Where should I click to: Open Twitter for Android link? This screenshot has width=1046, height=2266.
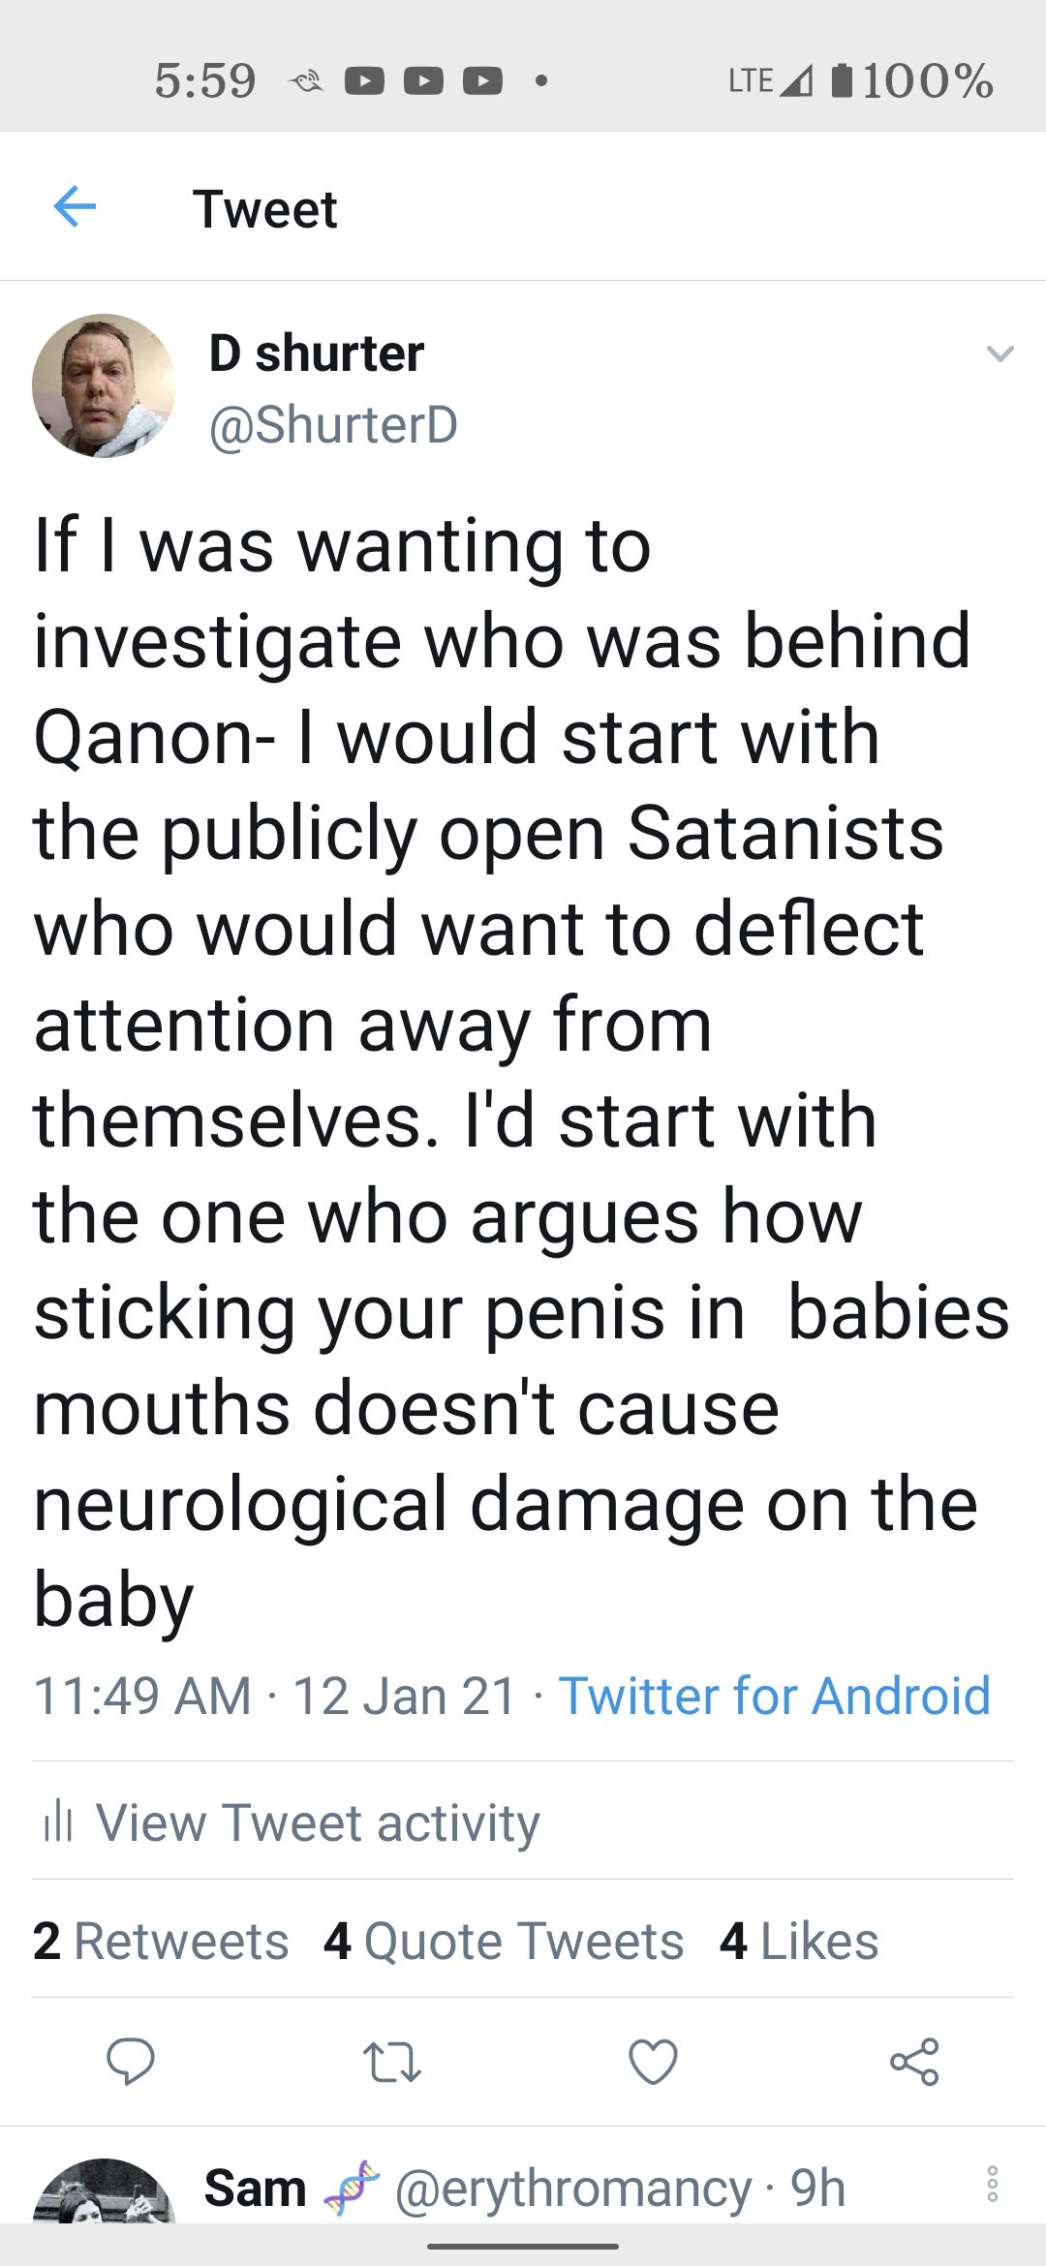[775, 1696]
